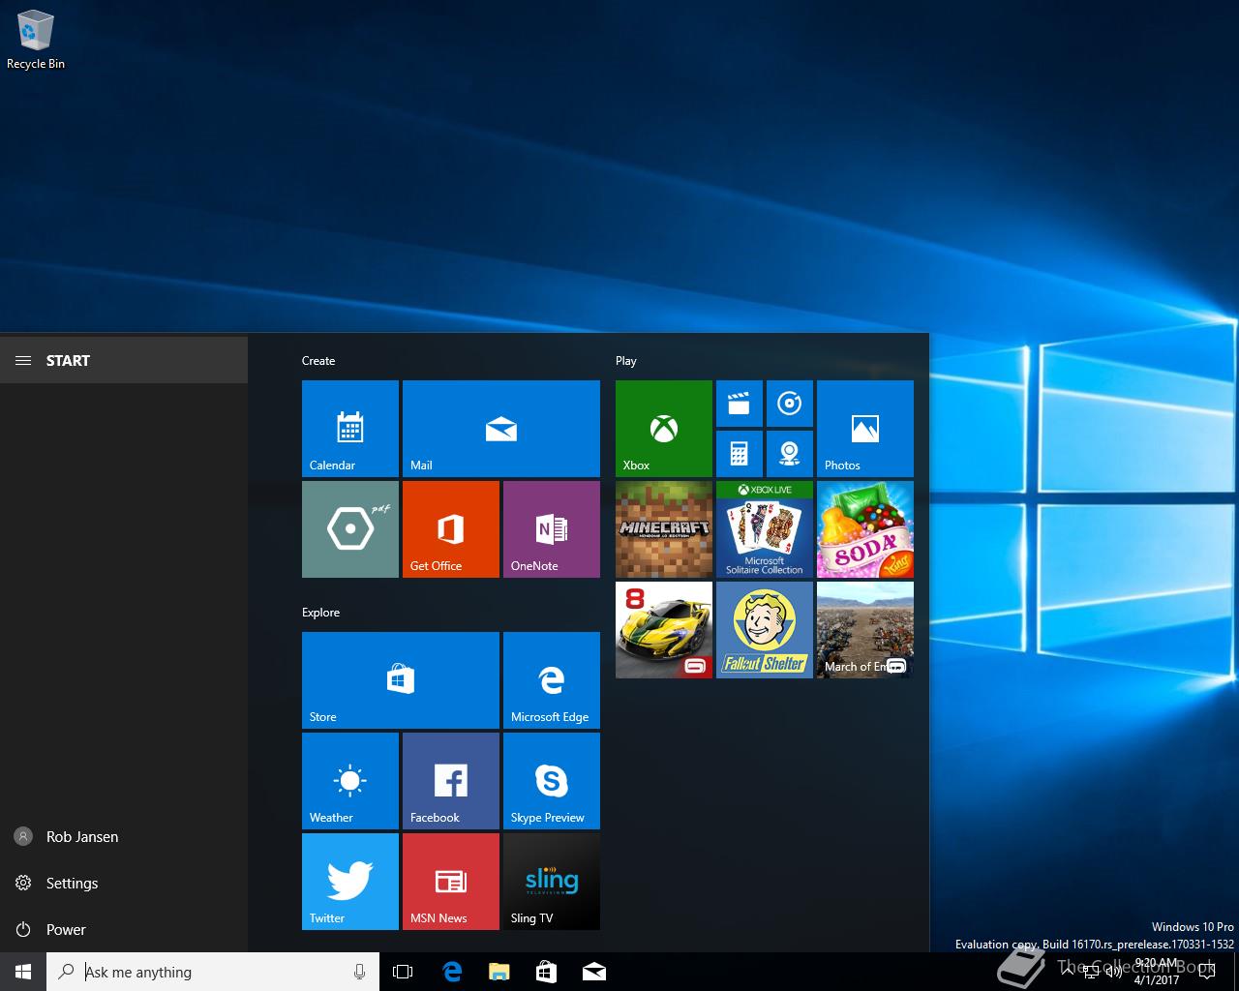The height and width of the screenshot is (991, 1239).
Task: Open the Get Office tile
Action: click(451, 529)
